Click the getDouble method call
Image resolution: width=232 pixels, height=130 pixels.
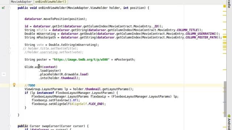coord(88,34)
